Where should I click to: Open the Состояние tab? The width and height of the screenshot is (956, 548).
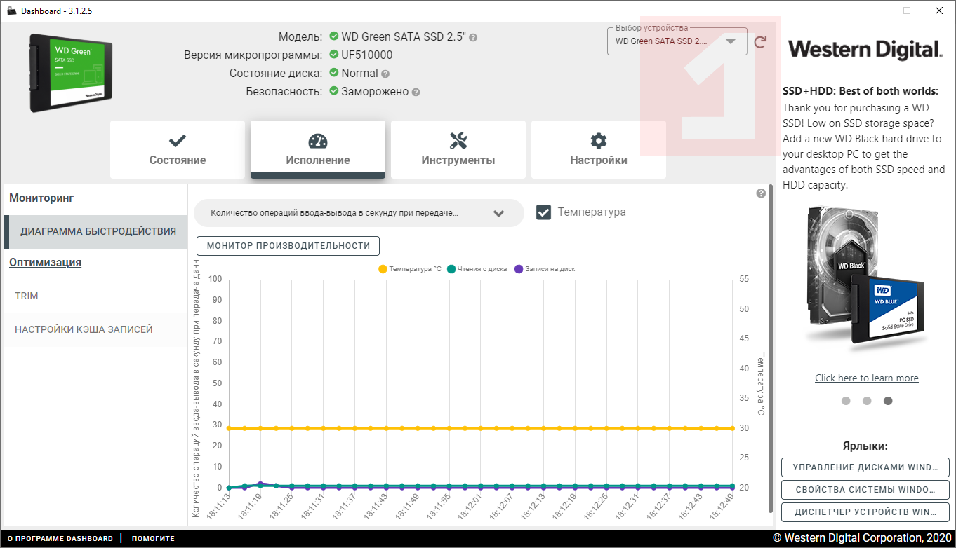coord(178,149)
